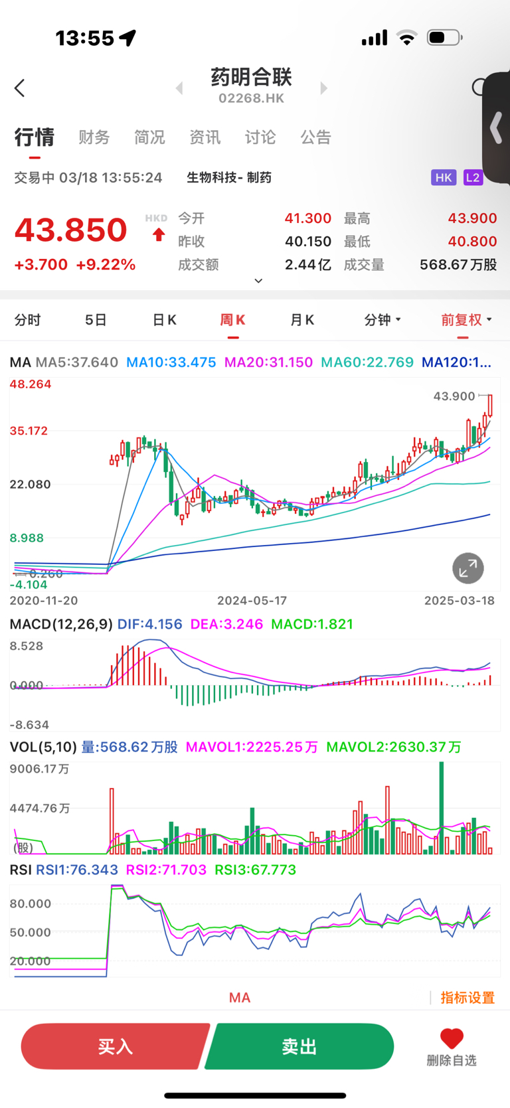Tap the MA20:31.150 value
Screen dimensions: 510x1108
[268, 362]
